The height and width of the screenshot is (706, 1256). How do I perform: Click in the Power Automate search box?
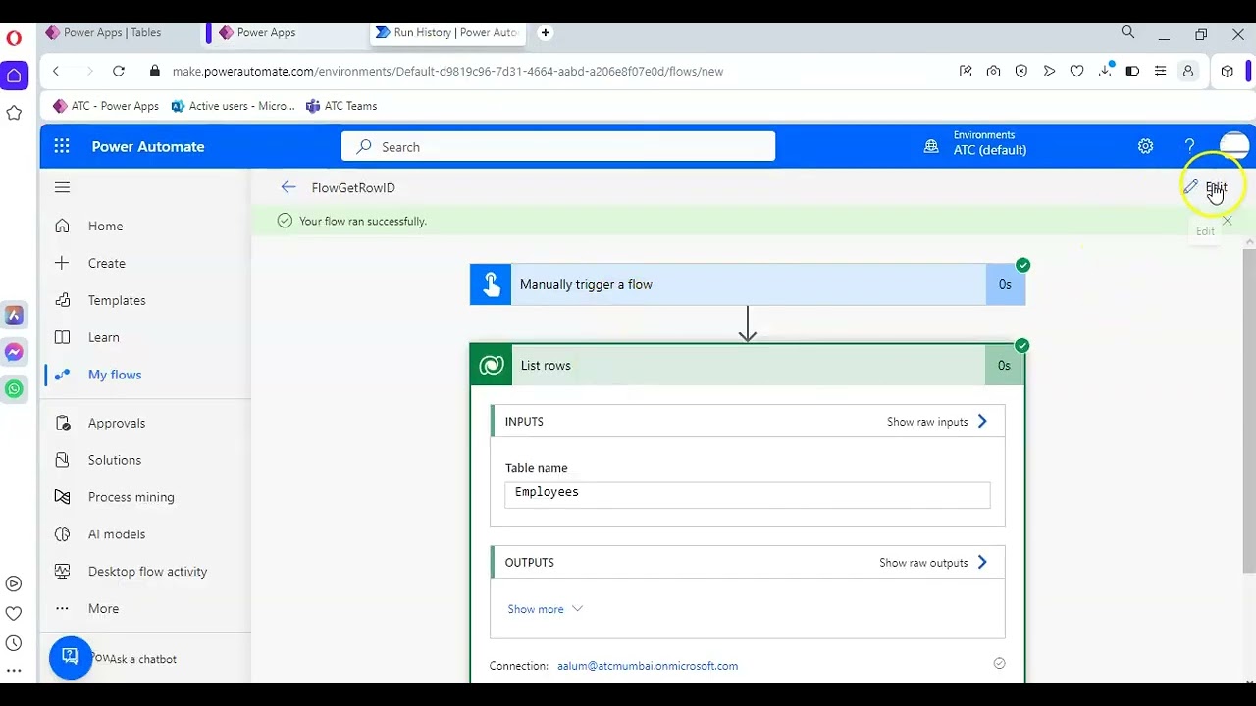pyautogui.click(x=558, y=146)
